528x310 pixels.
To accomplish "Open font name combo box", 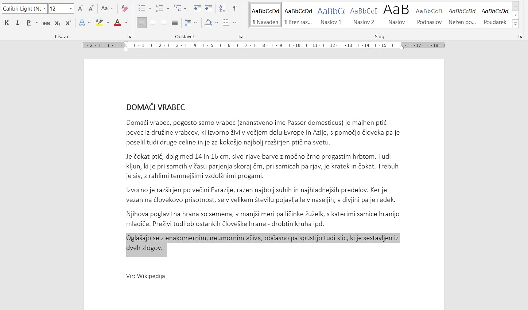I will pyautogui.click(x=24, y=9).
